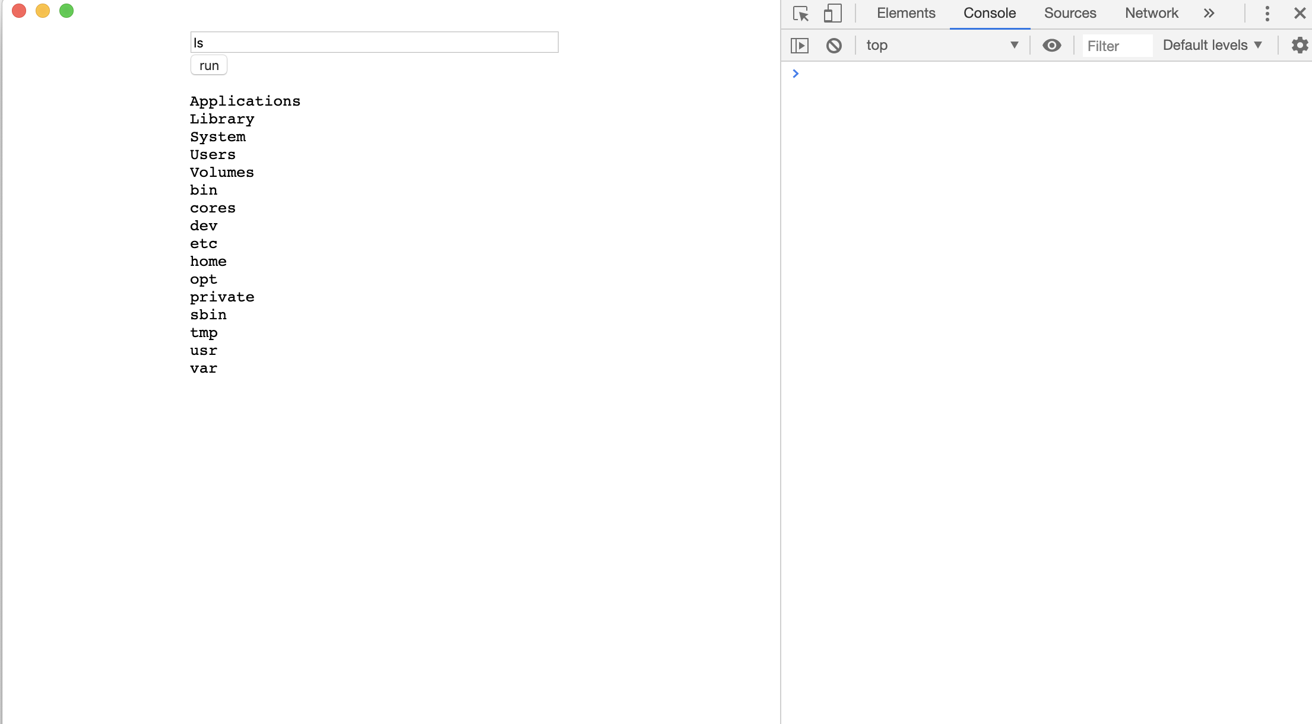Show the console sidebar icon
Viewport: 1312px width, 724px height.
point(800,45)
